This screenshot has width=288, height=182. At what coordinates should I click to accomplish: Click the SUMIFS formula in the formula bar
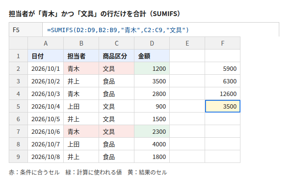[118, 30]
